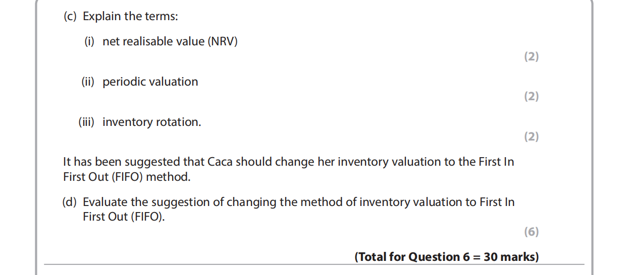Viewport: 629px width, 275px height.
Task: Click the (2) marks for net realisable value
Action: (x=531, y=56)
